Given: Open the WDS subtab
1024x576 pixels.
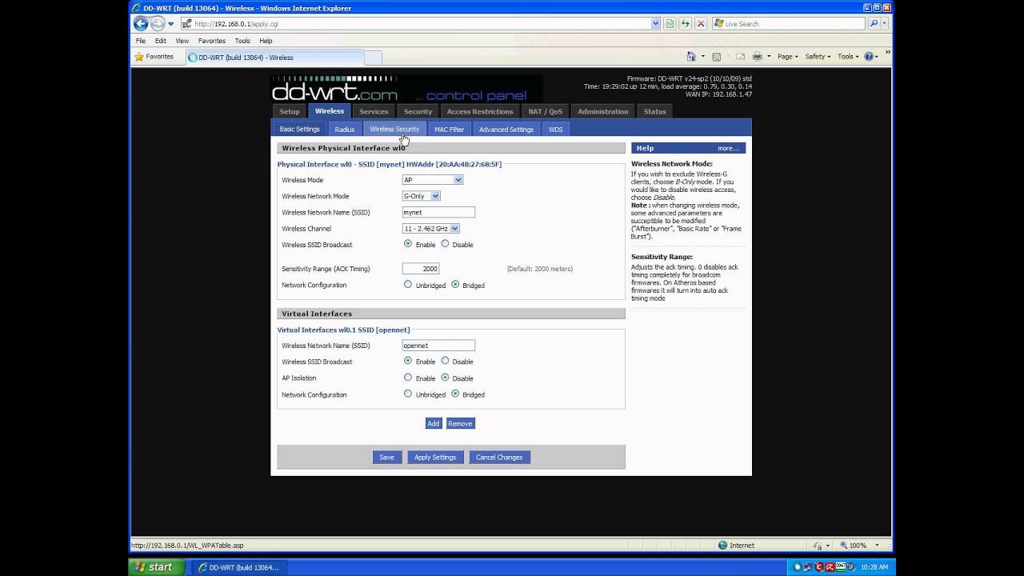Looking at the screenshot, I should (556, 130).
